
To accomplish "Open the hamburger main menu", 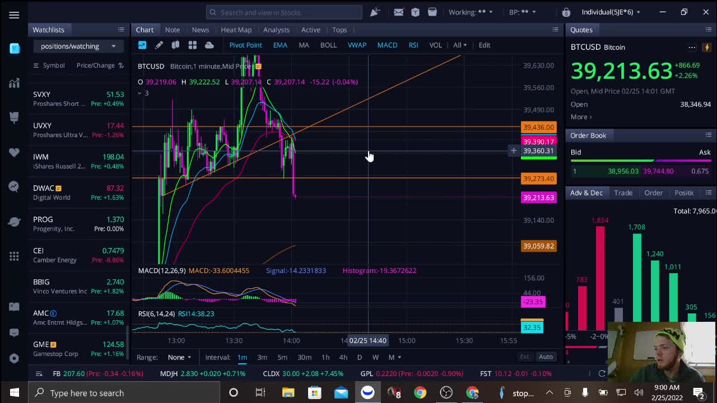I will click(14, 15).
